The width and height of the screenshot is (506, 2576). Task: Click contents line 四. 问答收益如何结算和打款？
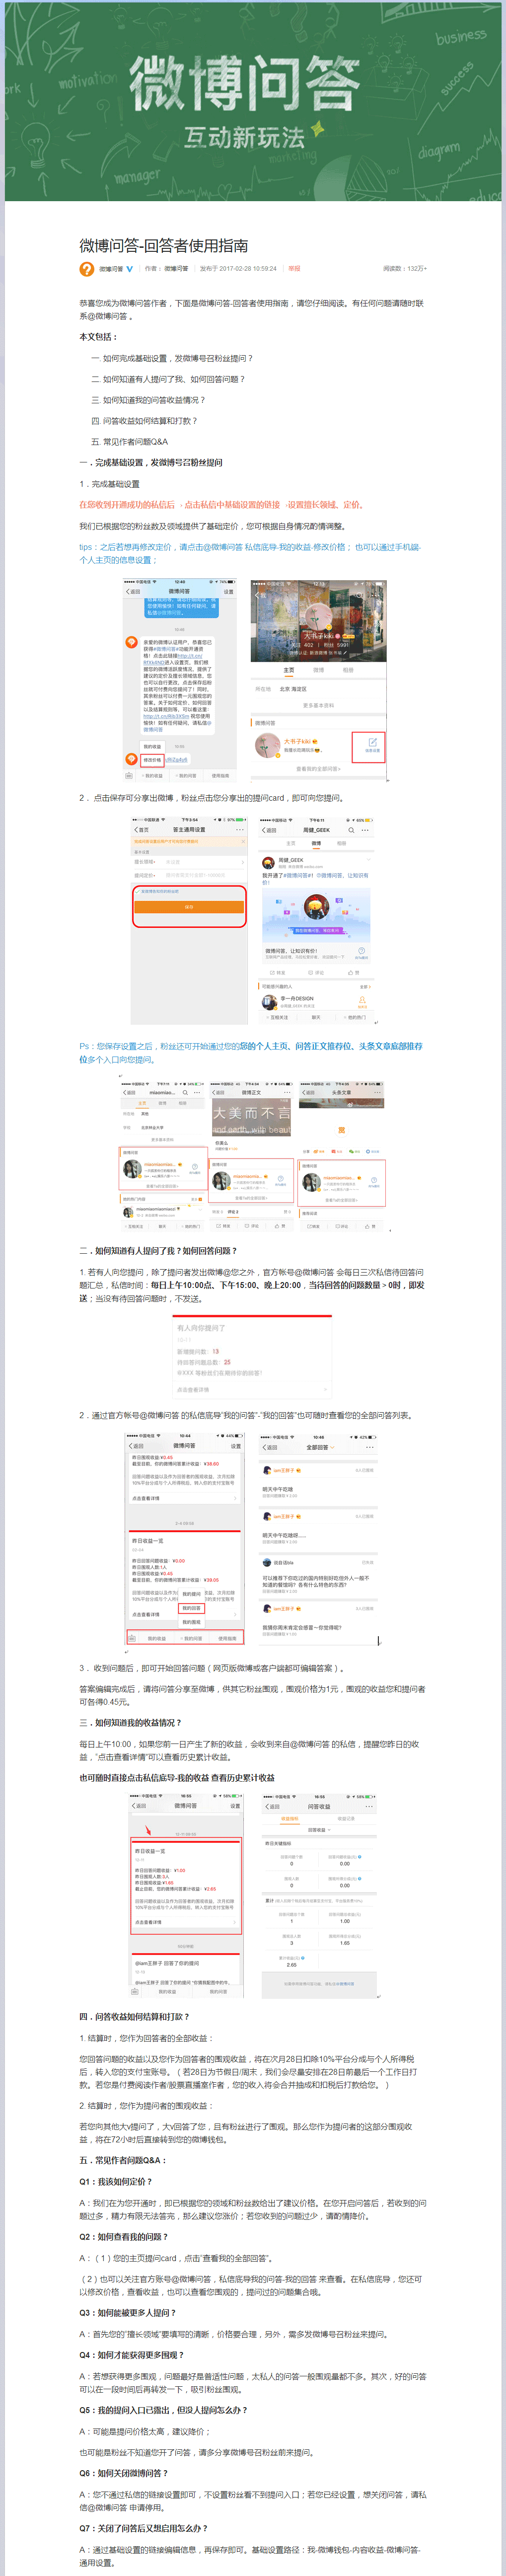[144, 421]
